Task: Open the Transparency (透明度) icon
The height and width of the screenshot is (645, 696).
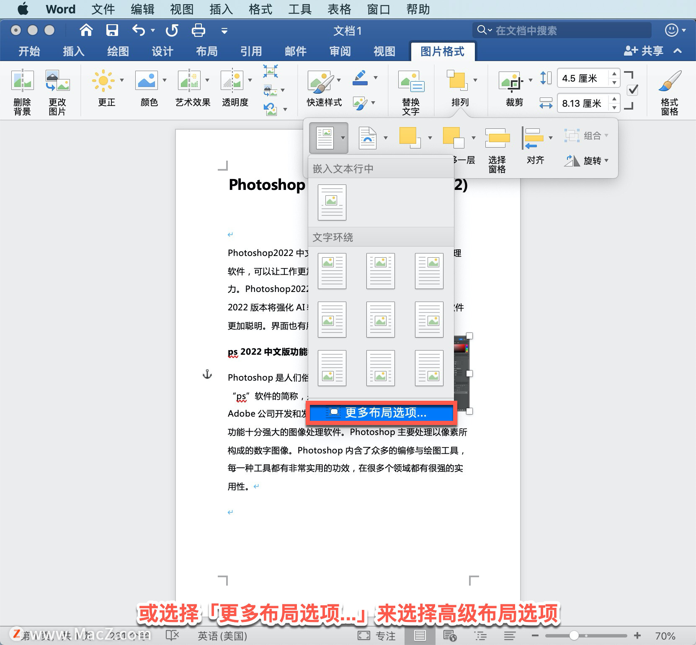Action: pyautogui.click(x=232, y=80)
